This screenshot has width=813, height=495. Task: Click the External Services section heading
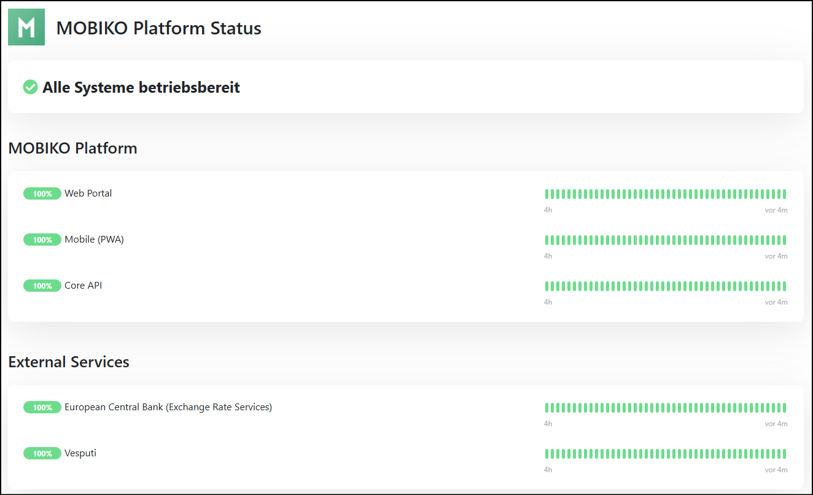(x=69, y=362)
